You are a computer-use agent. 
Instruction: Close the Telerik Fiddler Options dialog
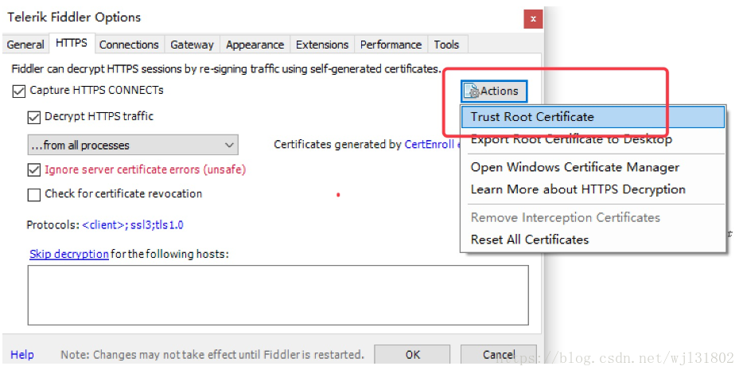pyautogui.click(x=533, y=19)
